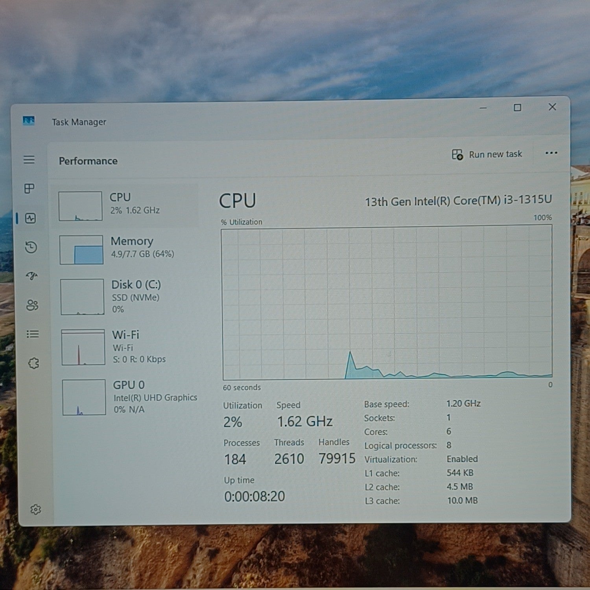Click the Logical processors label
This screenshot has width=590, height=590.
tap(400, 446)
